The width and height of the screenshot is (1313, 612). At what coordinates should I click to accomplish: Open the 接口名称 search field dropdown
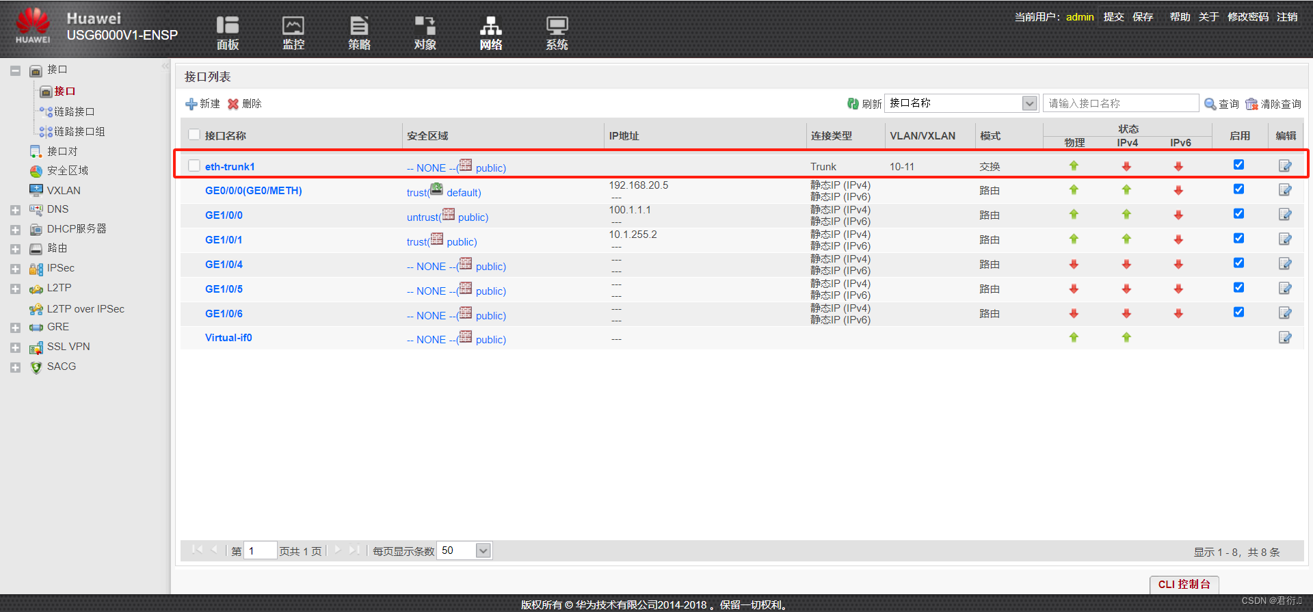click(1029, 103)
